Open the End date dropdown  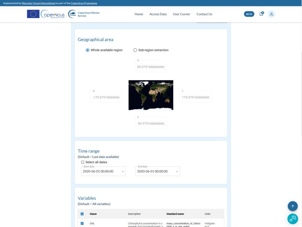(176, 171)
